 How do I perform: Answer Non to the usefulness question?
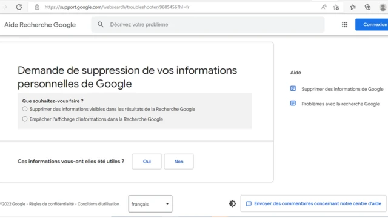179,162
